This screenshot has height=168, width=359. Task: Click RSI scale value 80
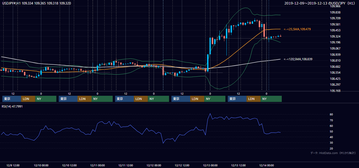(x=331, y=115)
